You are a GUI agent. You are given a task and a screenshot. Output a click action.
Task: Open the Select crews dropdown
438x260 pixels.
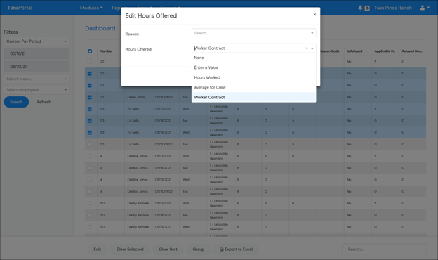(x=36, y=79)
